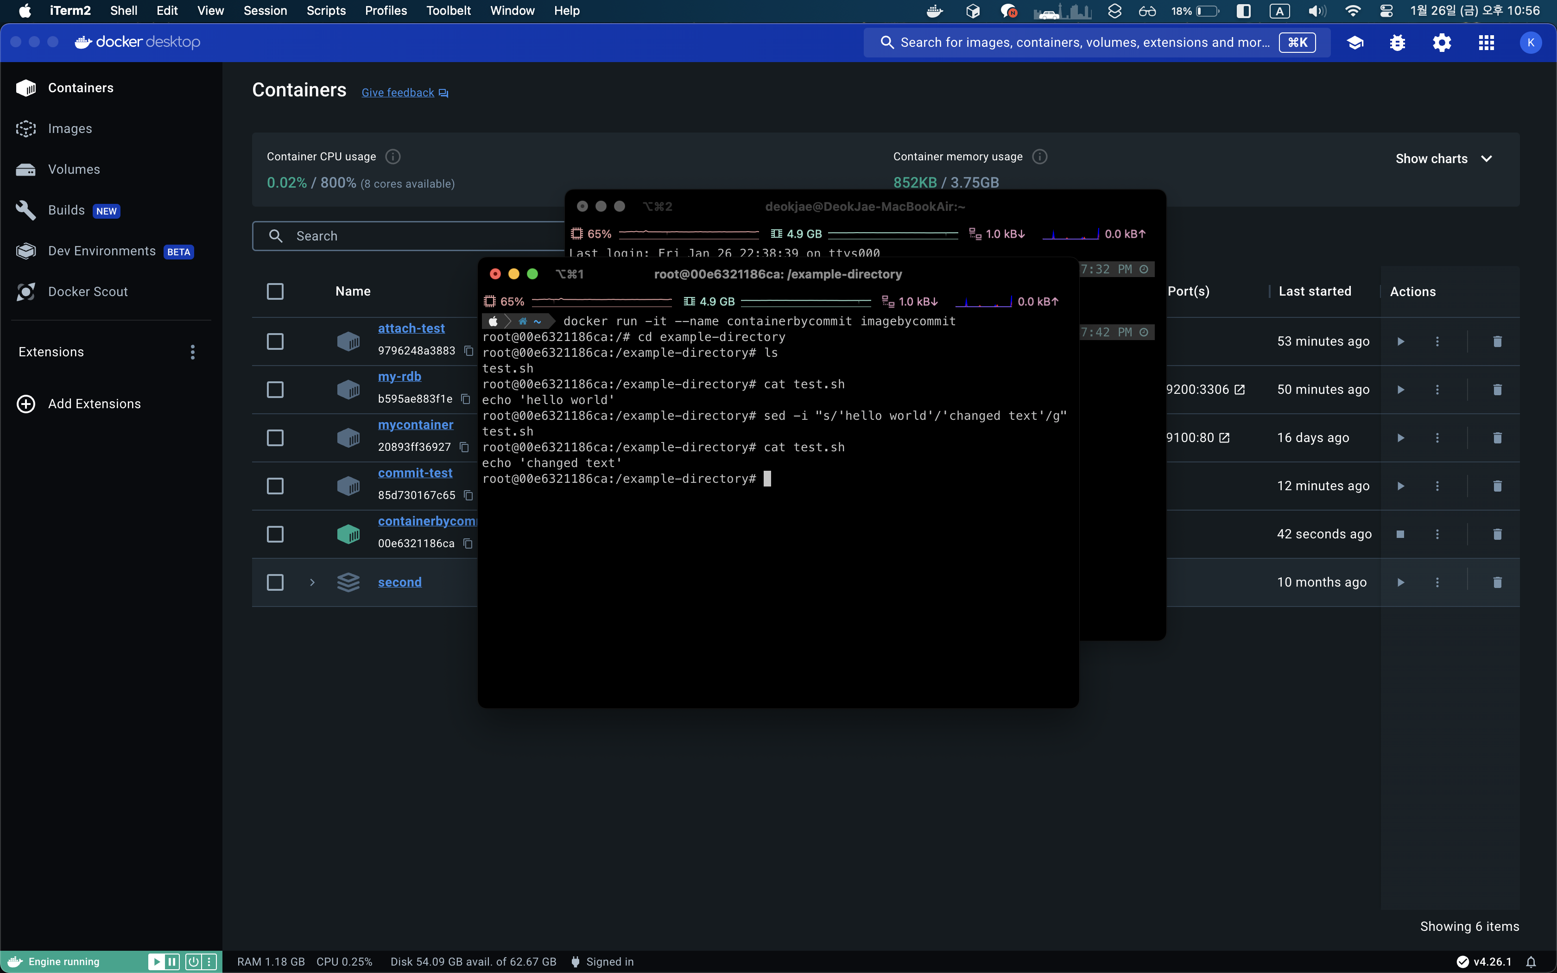Open more actions menu for commit-test
The height and width of the screenshot is (973, 1557).
point(1437,486)
